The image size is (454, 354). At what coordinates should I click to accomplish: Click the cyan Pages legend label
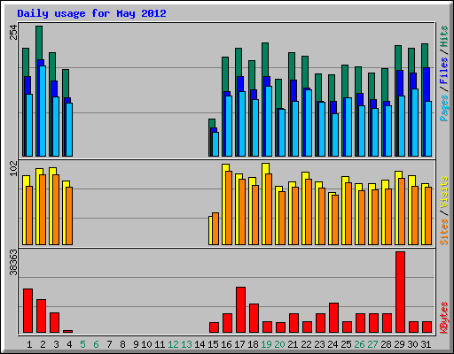[444, 108]
